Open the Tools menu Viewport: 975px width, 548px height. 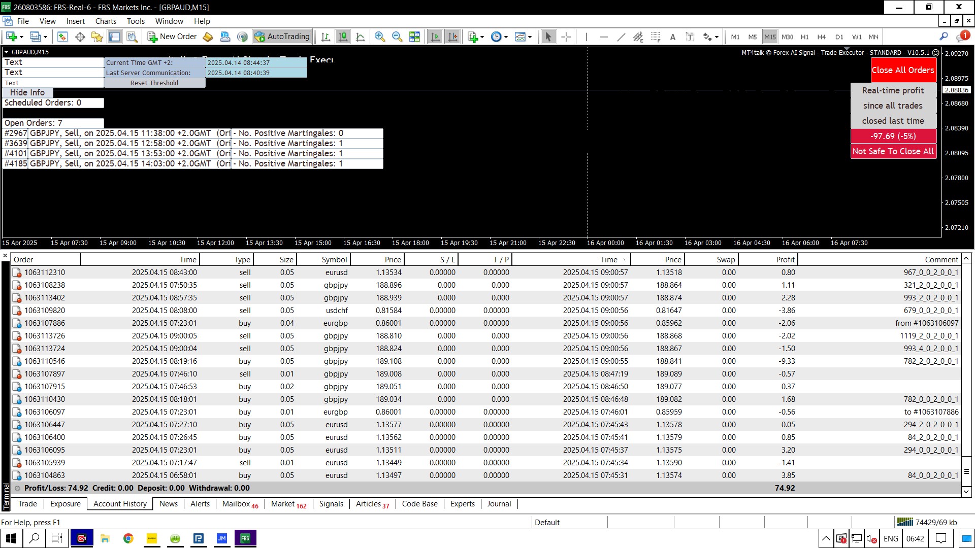point(136,21)
